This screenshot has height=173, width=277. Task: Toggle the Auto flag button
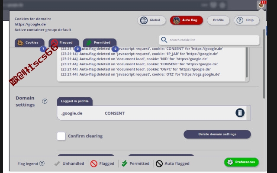187,20
